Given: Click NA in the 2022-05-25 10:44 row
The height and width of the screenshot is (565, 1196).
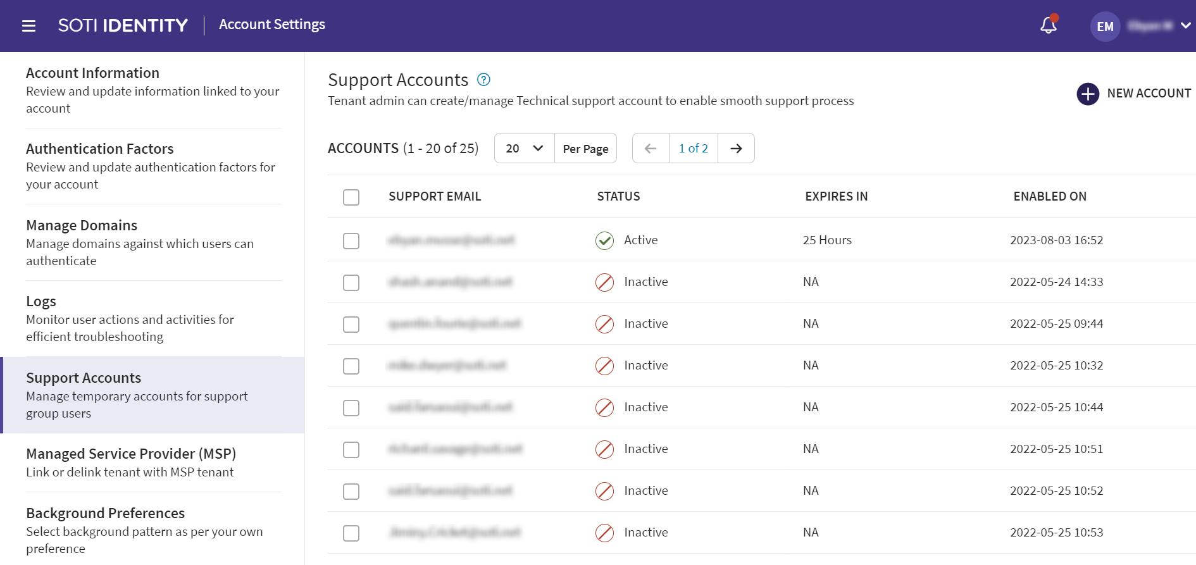Looking at the screenshot, I should click(811, 407).
